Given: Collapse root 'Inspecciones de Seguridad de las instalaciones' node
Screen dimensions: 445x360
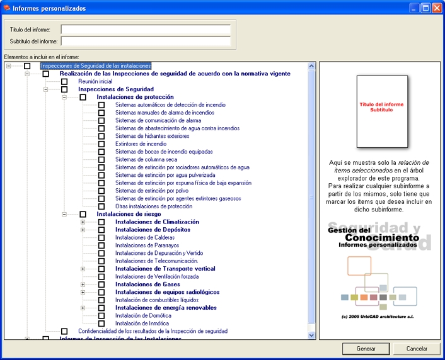Looking at the screenshot, I should click(x=9, y=66).
